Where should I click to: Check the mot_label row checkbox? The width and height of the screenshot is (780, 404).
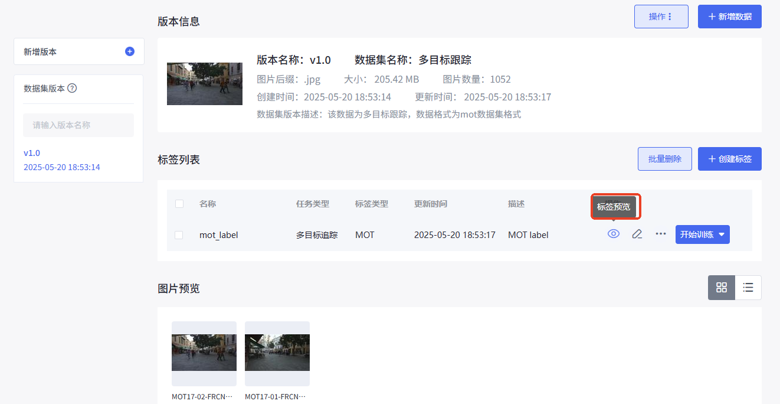click(x=179, y=235)
